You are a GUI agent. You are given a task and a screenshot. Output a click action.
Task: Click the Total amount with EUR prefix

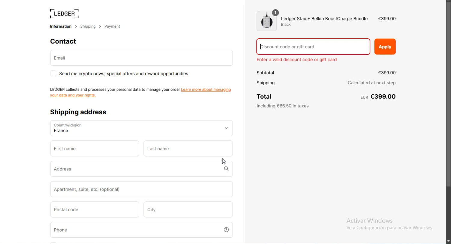point(378,97)
